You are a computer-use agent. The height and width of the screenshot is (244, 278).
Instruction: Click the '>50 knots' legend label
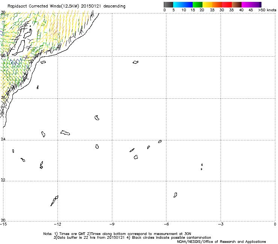(267, 10)
